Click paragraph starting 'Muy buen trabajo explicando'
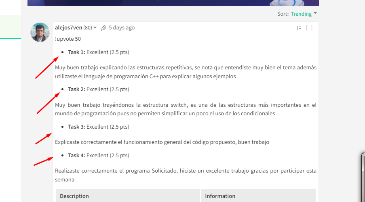Viewport: 365px width, 202px height. tap(186, 72)
